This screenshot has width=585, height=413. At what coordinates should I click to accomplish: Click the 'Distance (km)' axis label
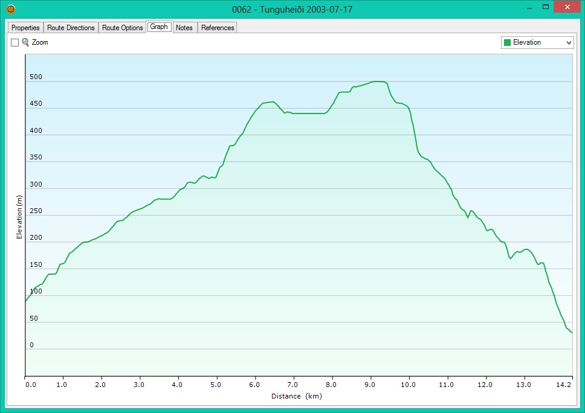297,396
